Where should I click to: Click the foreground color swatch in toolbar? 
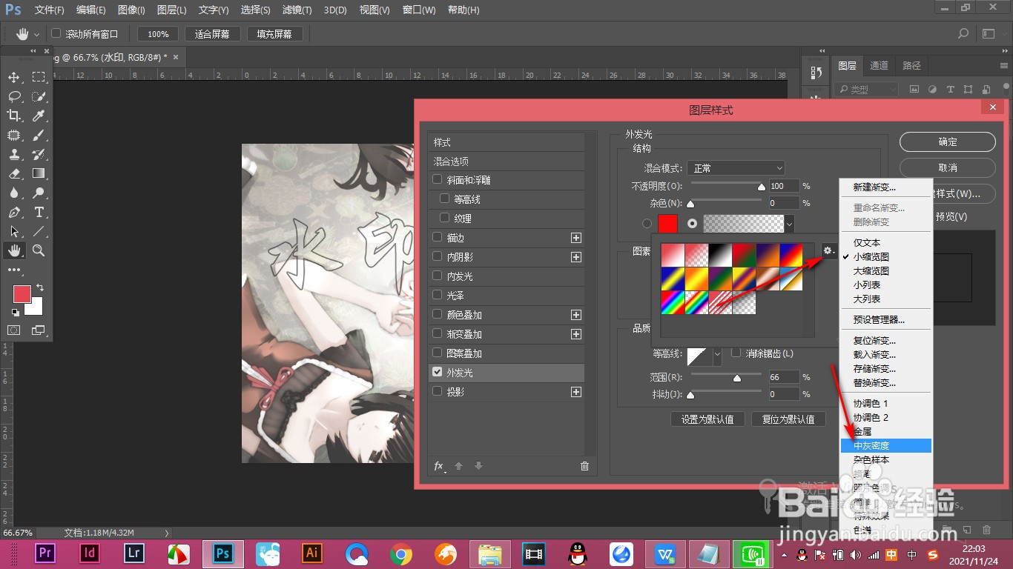click(22, 294)
